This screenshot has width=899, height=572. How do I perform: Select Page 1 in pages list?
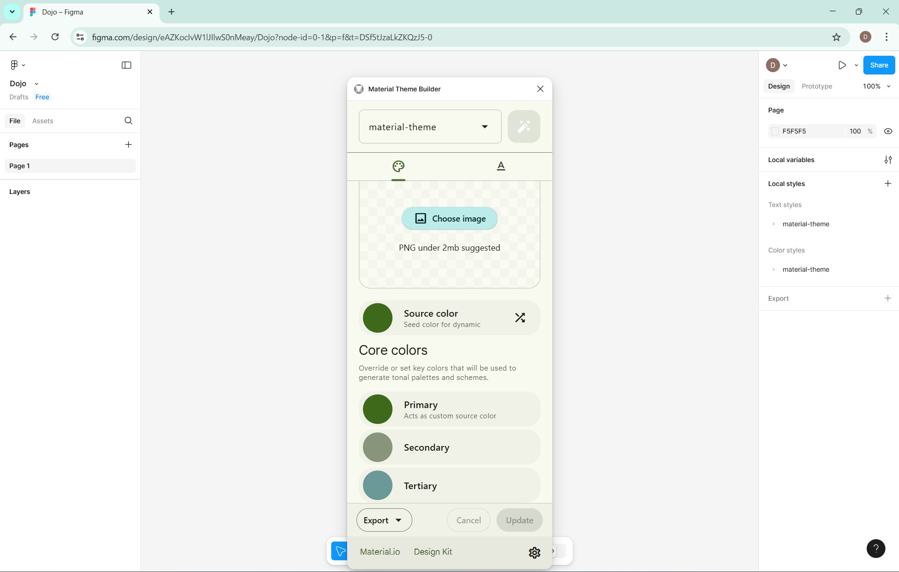coord(70,166)
